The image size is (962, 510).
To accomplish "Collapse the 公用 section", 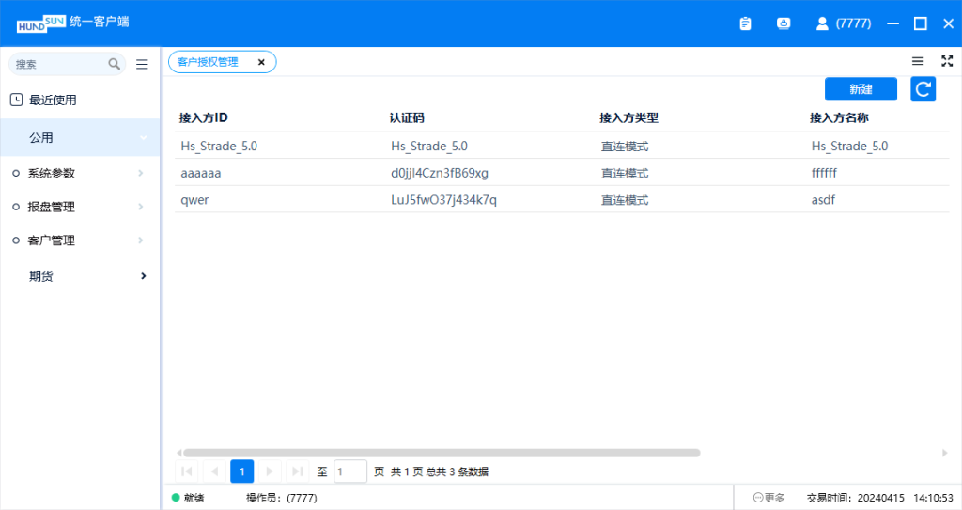I will (80, 137).
